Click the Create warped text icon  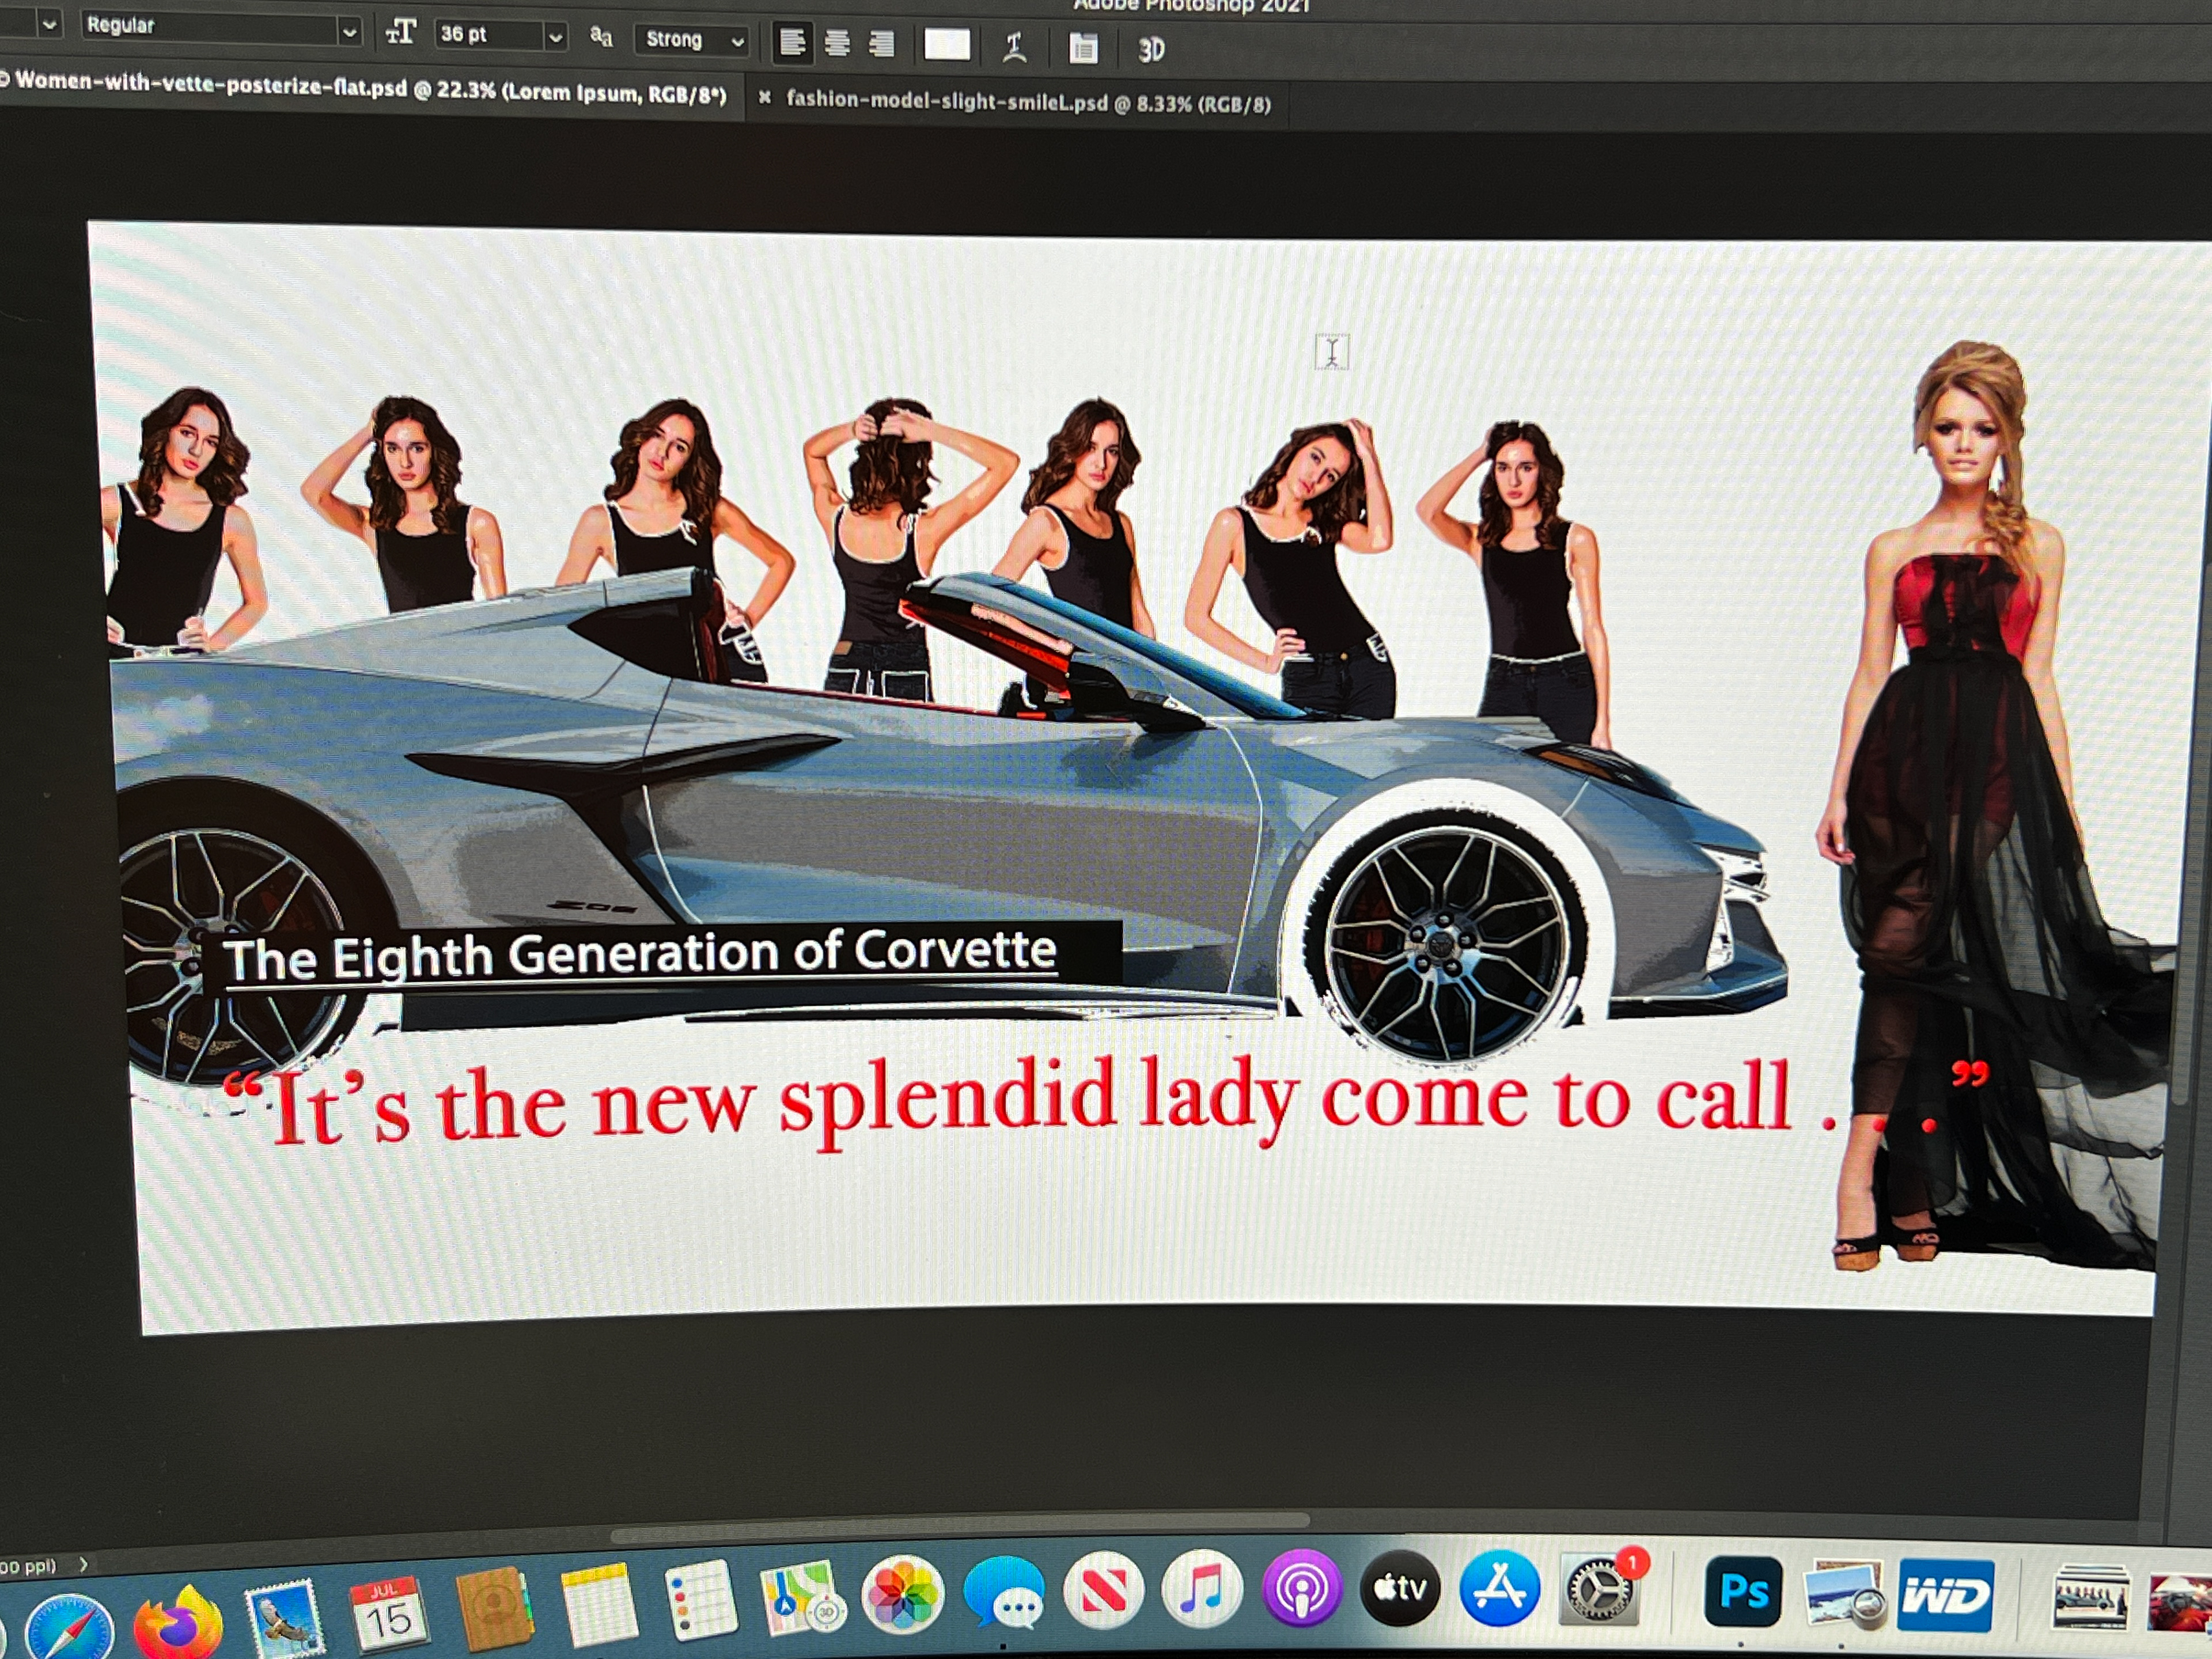click(1014, 47)
